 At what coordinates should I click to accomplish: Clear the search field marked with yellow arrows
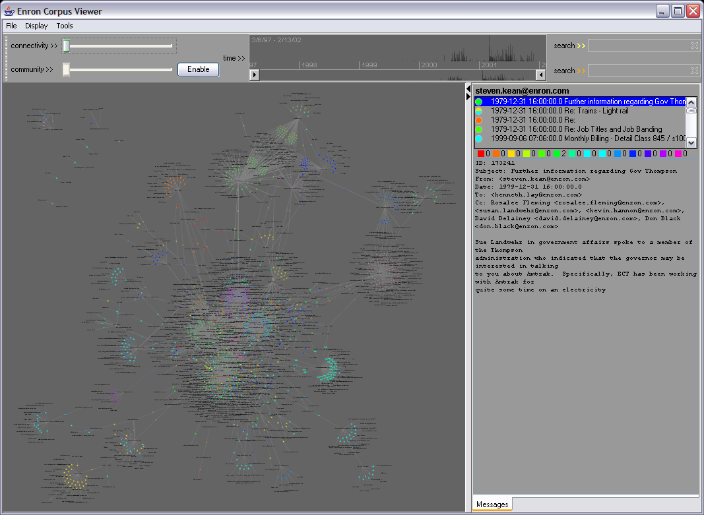(x=695, y=45)
